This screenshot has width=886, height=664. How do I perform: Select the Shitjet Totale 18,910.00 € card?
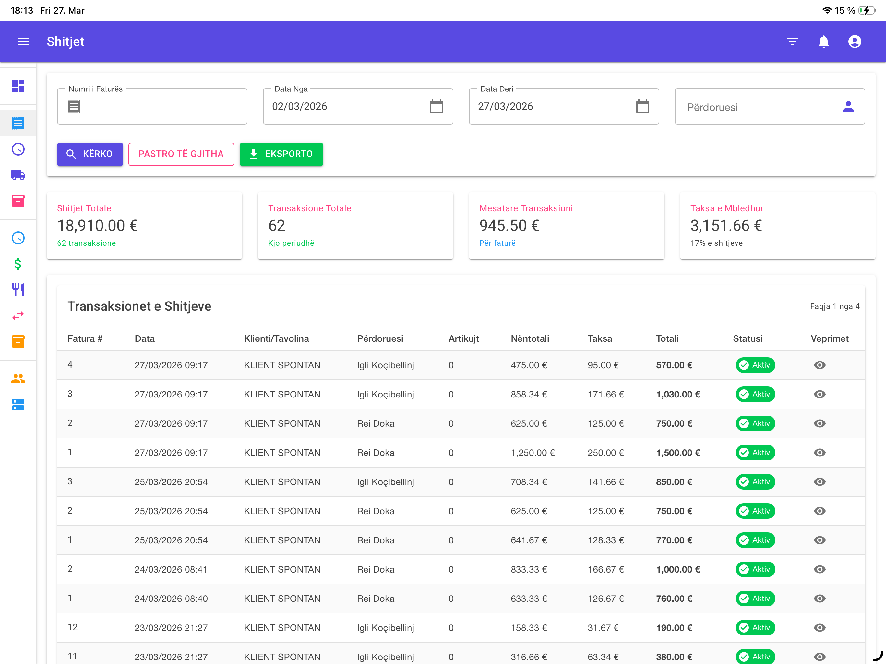pyautogui.click(x=145, y=226)
